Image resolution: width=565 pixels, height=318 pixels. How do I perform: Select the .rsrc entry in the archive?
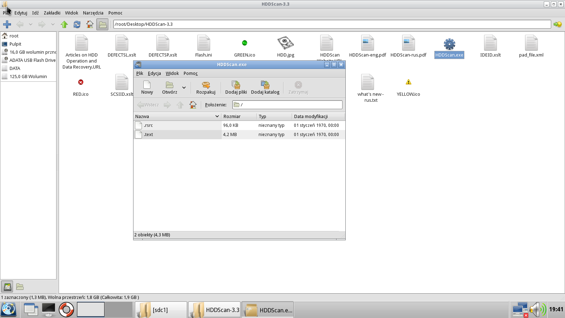coord(239,125)
